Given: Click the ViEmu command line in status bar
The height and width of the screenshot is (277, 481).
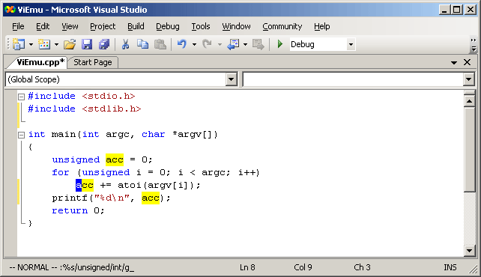Looking at the screenshot, I should tap(71, 267).
